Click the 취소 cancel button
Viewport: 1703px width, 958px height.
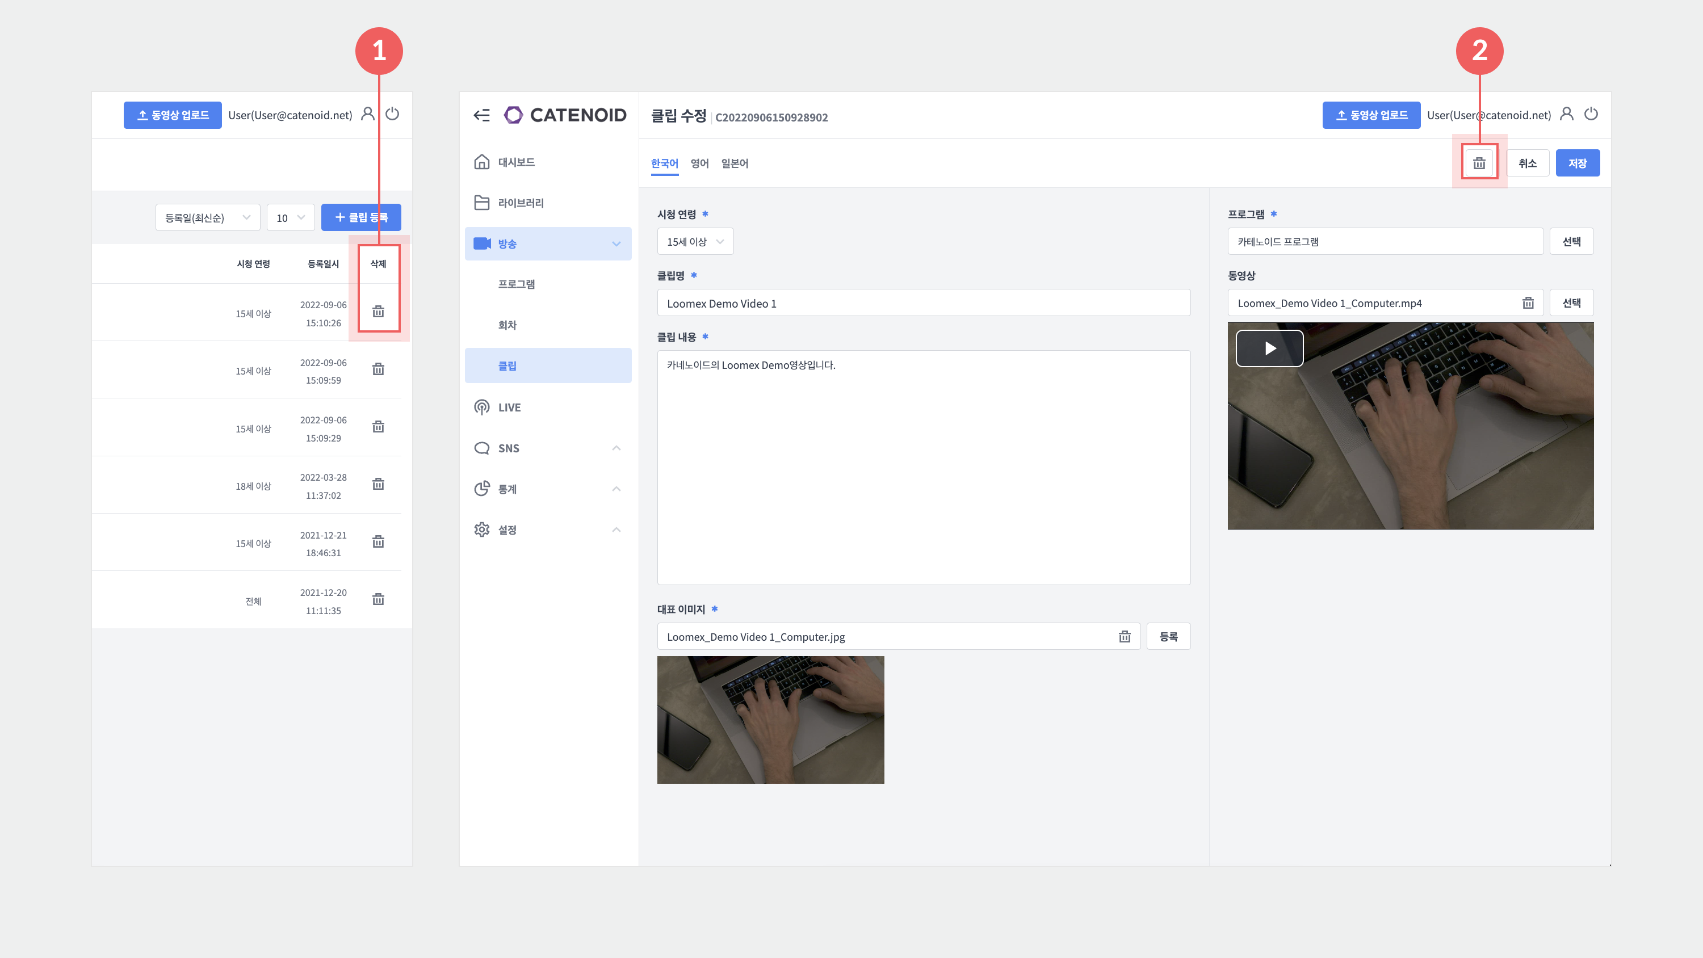(1527, 163)
